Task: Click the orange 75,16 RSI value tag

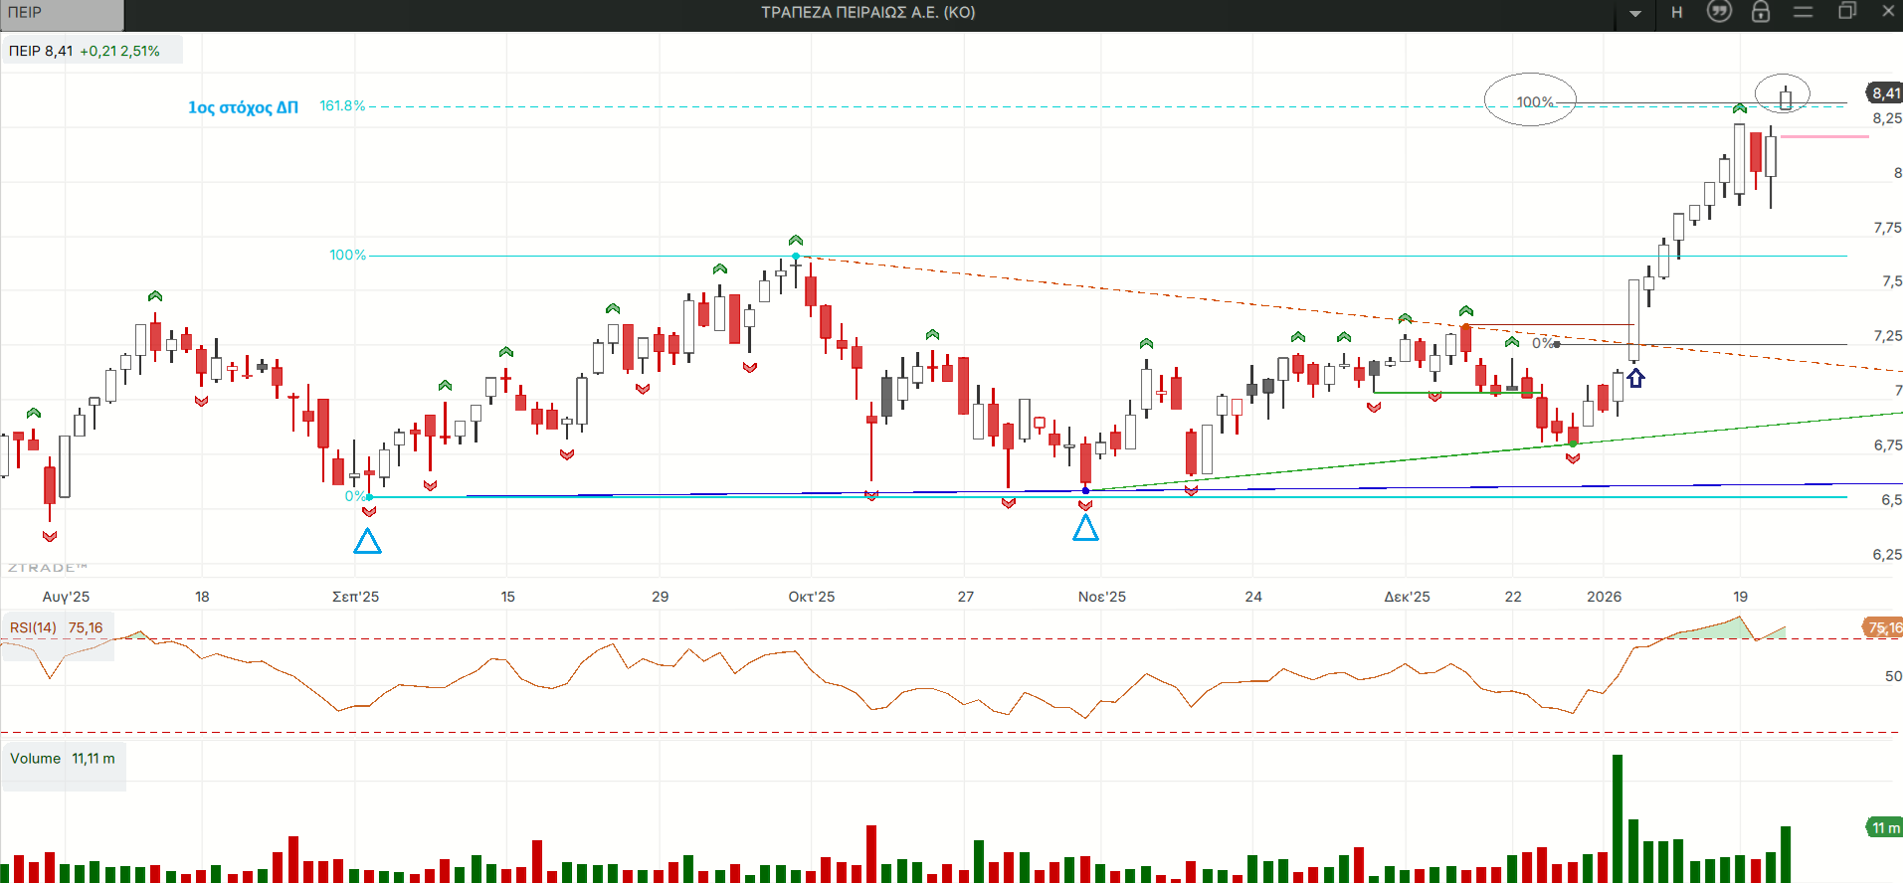Action: click(x=1883, y=627)
